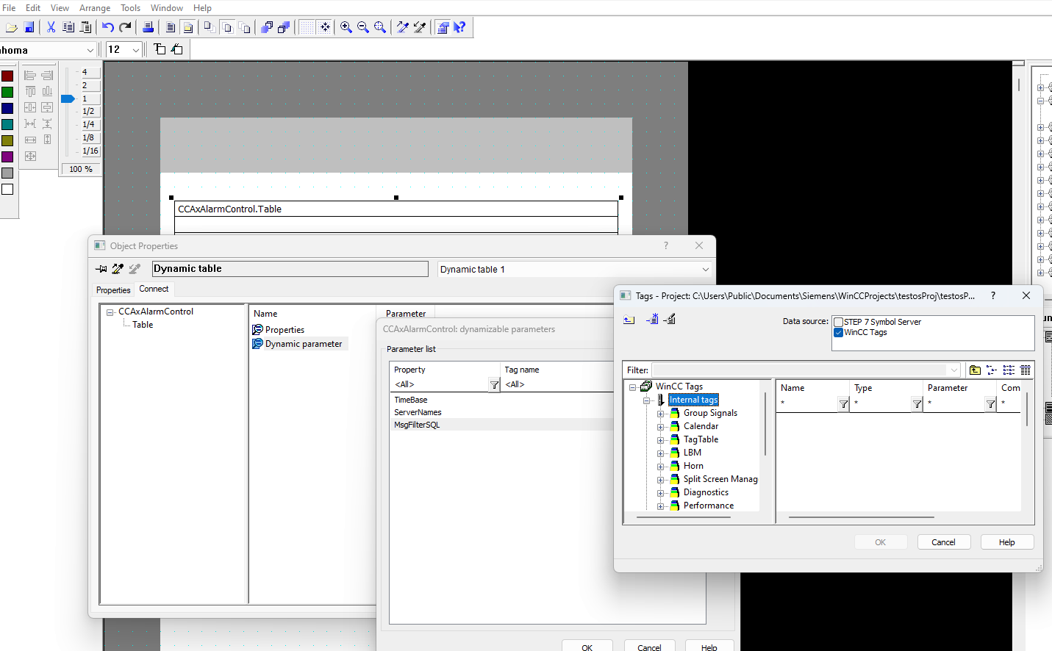The width and height of the screenshot is (1052, 651).
Task: Select the dark red color swatch
Action: tap(7, 76)
